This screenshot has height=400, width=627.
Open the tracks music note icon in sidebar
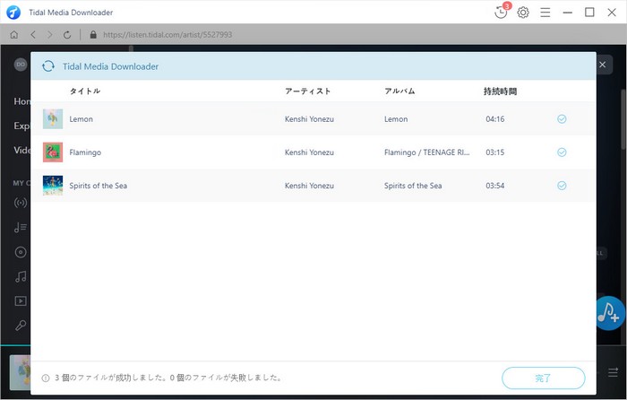tap(21, 276)
